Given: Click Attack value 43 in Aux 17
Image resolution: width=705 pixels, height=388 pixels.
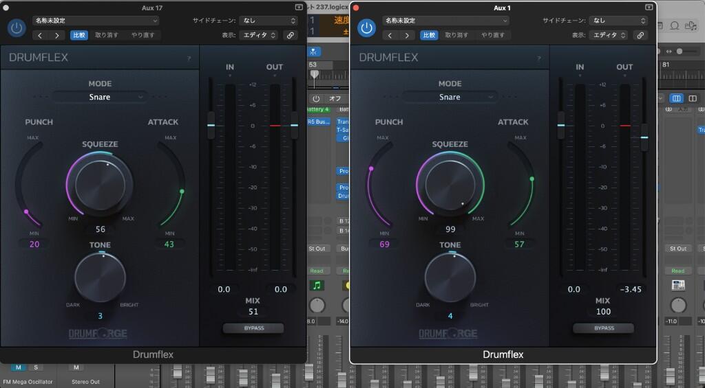Looking at the screenshot, I should [169, 244].
